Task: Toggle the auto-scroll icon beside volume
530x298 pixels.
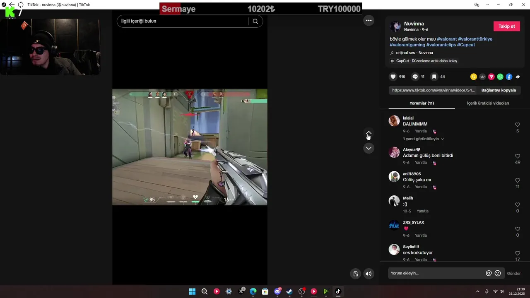Action: (x=356, y=274)
